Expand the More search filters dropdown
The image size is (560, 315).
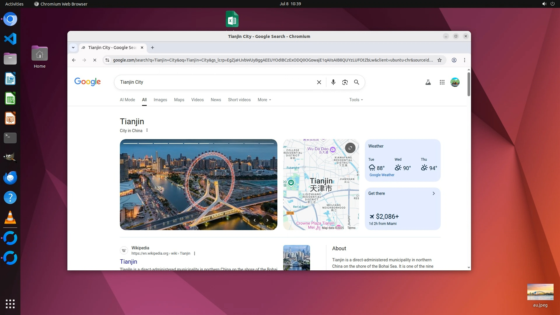coord(264,100)
